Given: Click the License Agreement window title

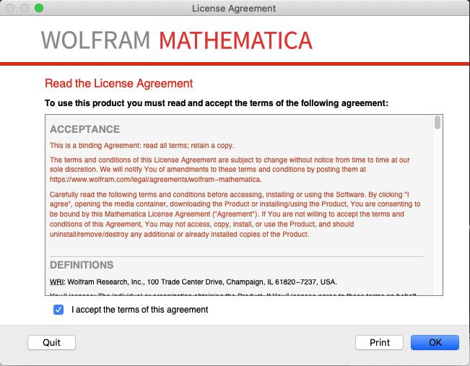Looking at the screenshot, I should (234, 8).
